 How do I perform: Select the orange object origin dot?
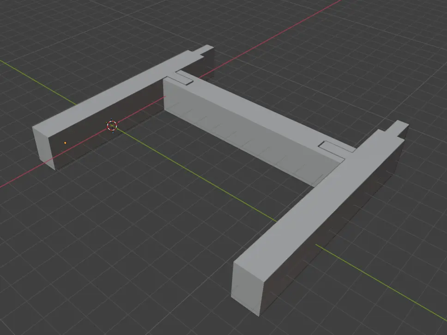tap(65, 143)
